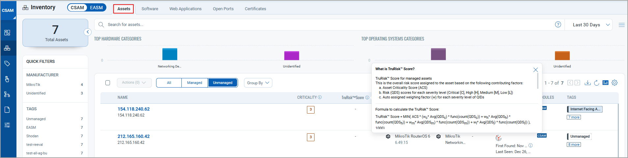The image size is (628, 158).
Task: Open search help question mark icon
Action: click(558, 25)
